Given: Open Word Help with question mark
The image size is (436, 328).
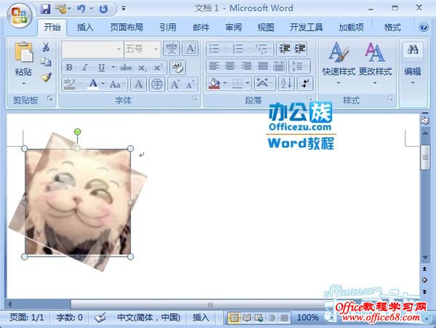Looking at the screenshot, I should tap(424, 27).
